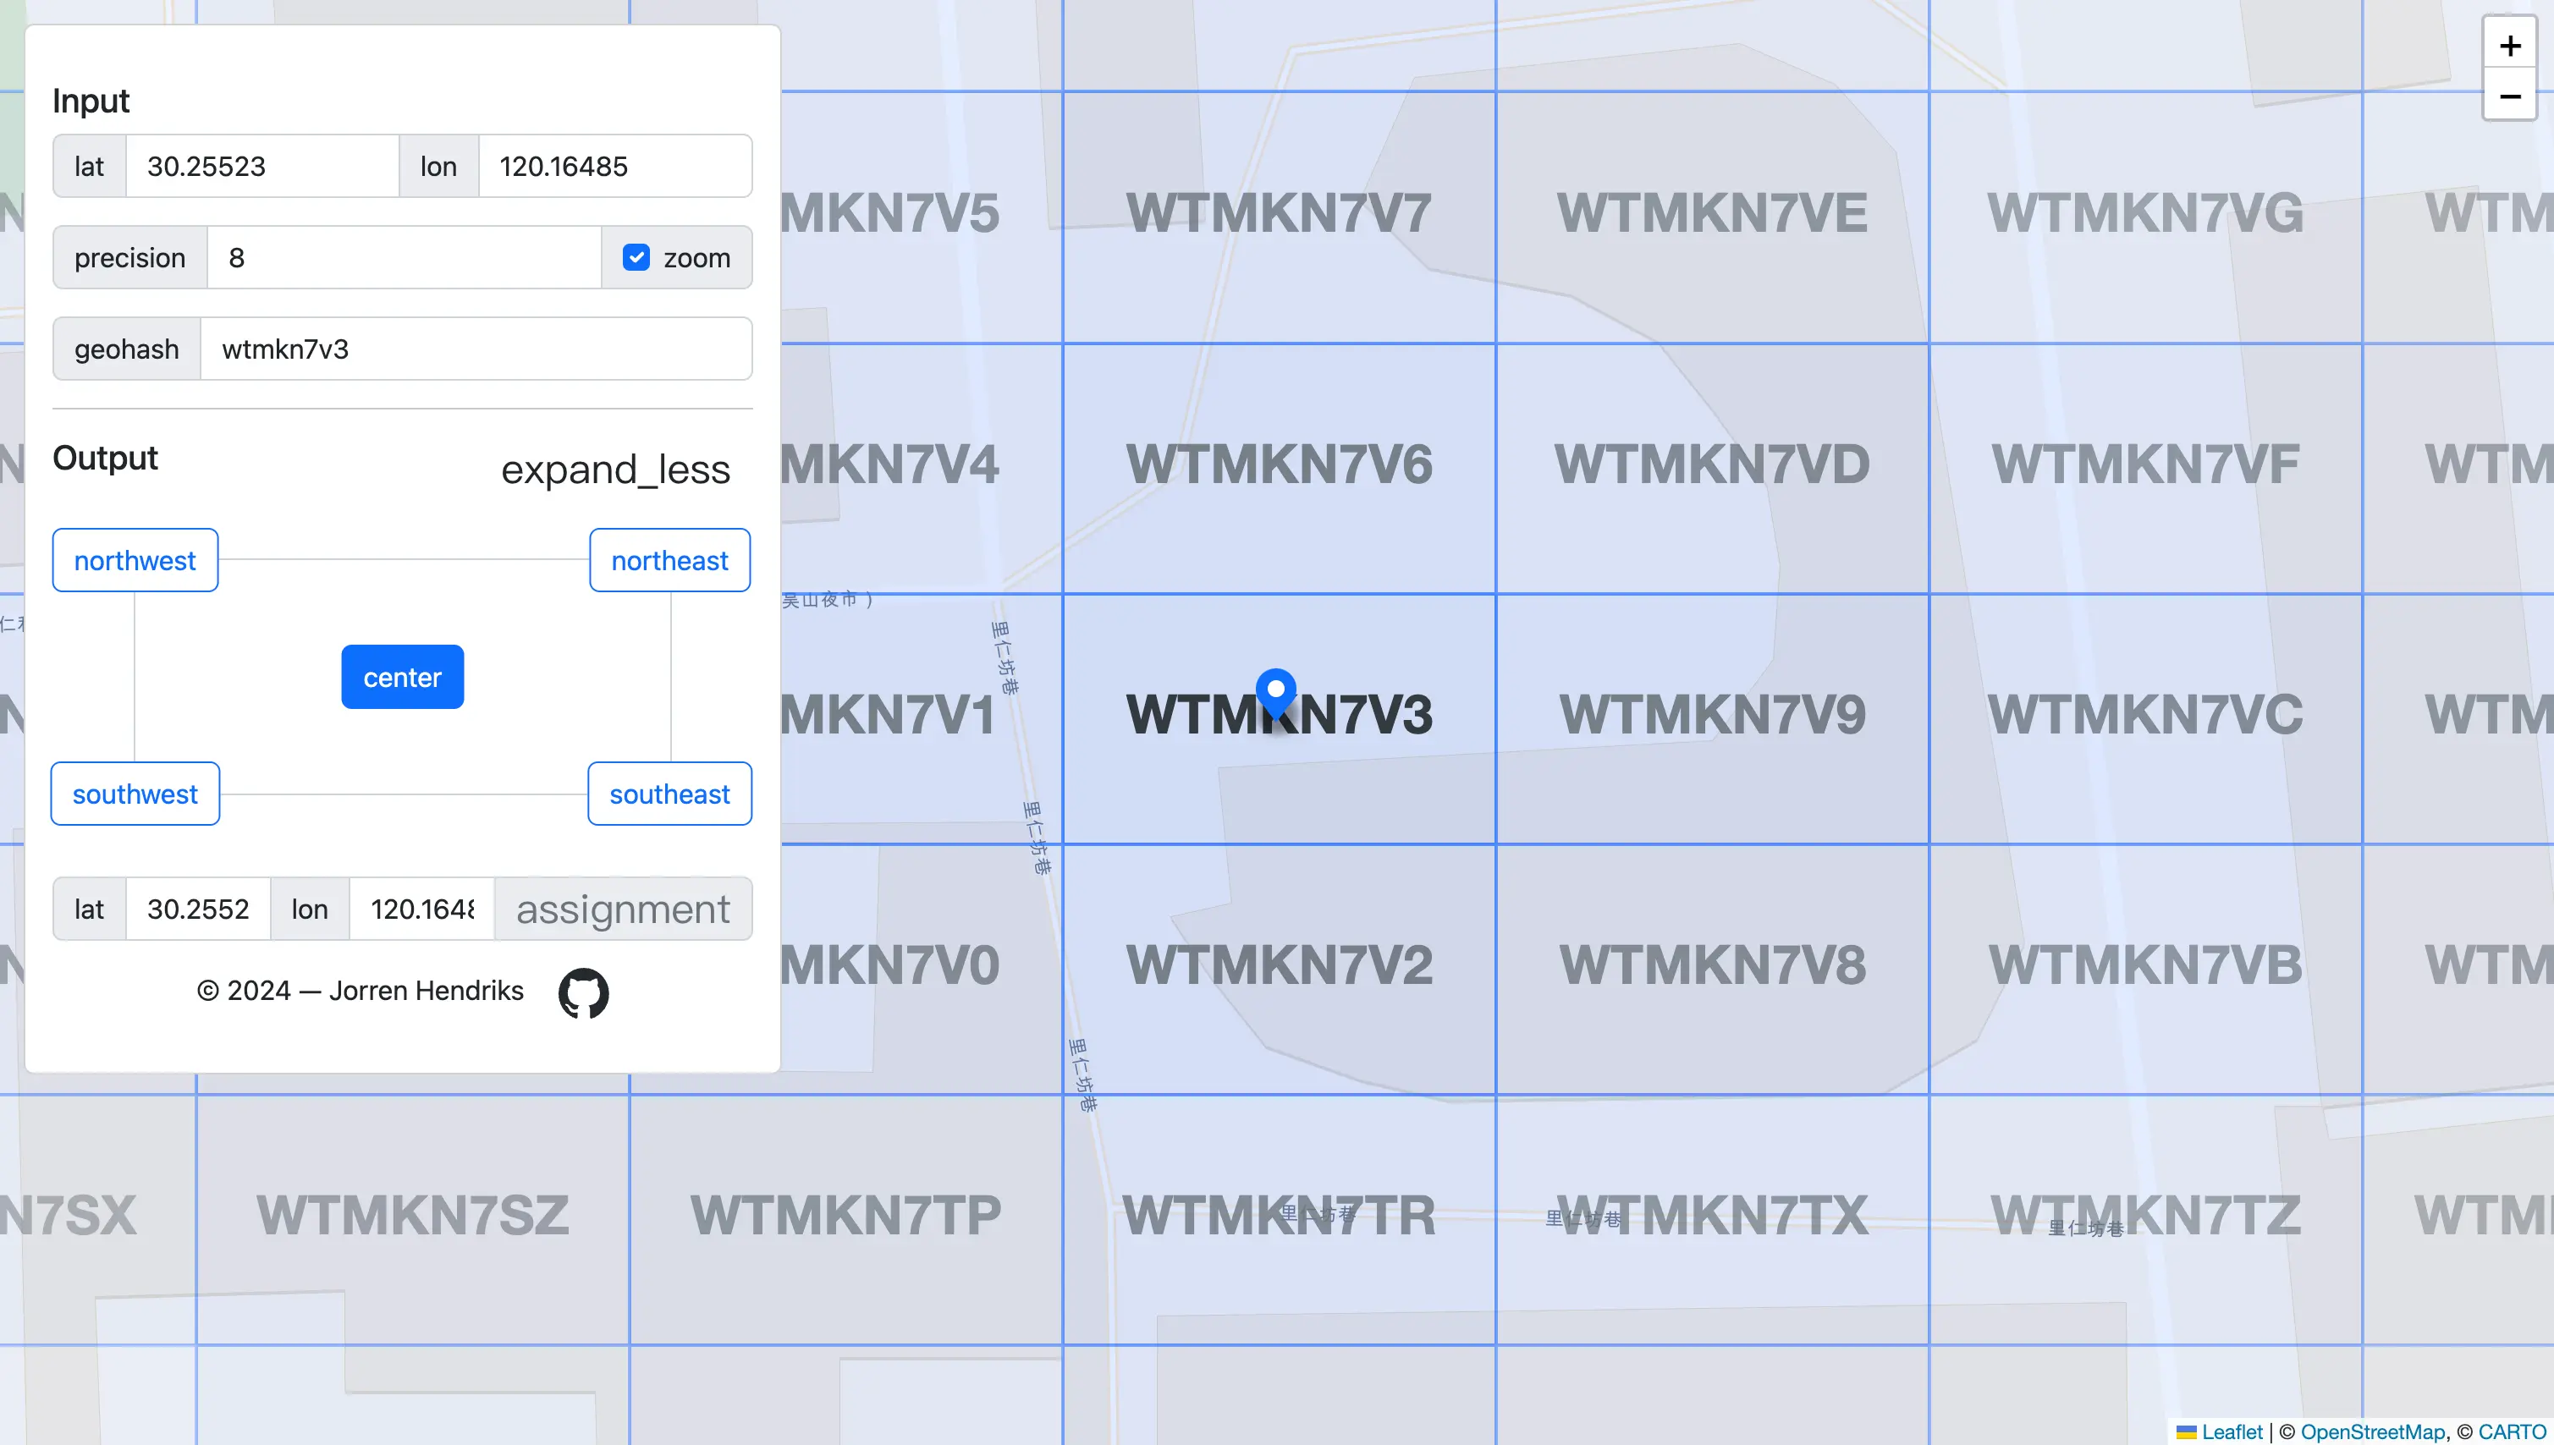
Task: Select the southeast corner button
Action: click(x=670, y=794)
